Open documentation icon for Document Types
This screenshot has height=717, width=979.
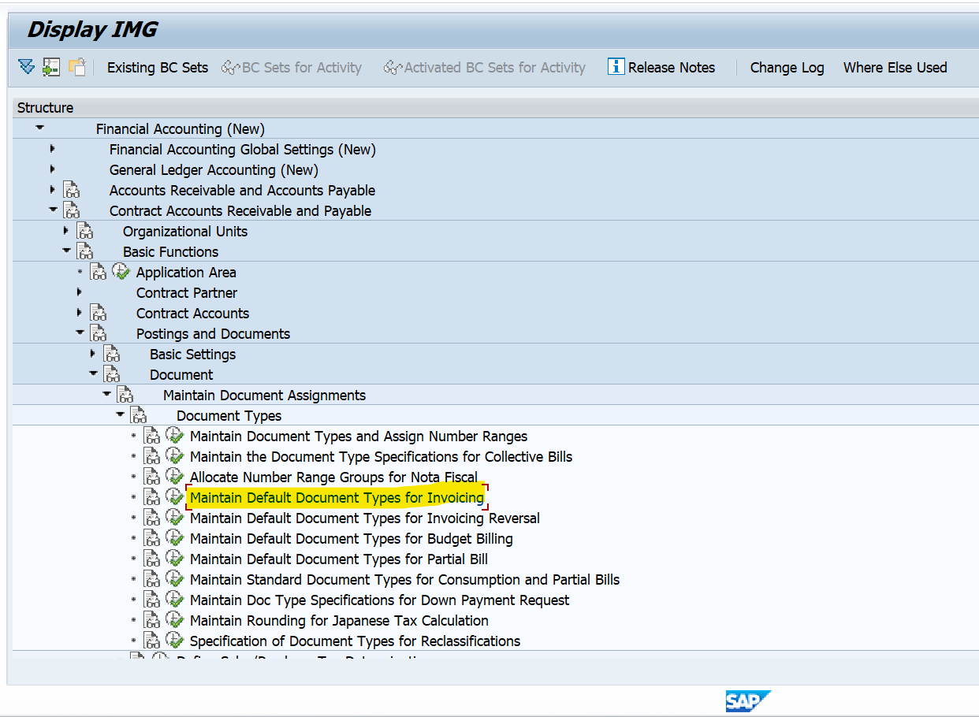point(138,415)
